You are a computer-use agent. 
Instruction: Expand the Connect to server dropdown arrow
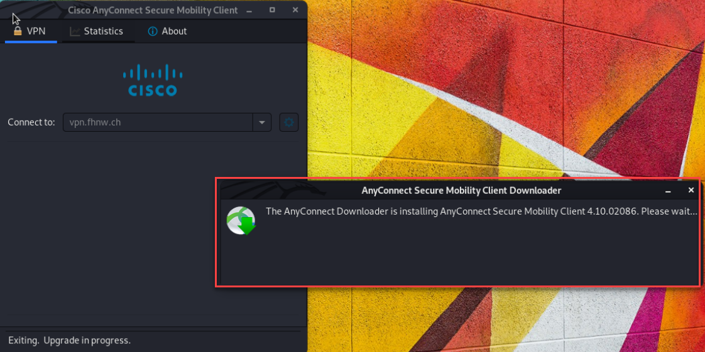tap(261, 122)
